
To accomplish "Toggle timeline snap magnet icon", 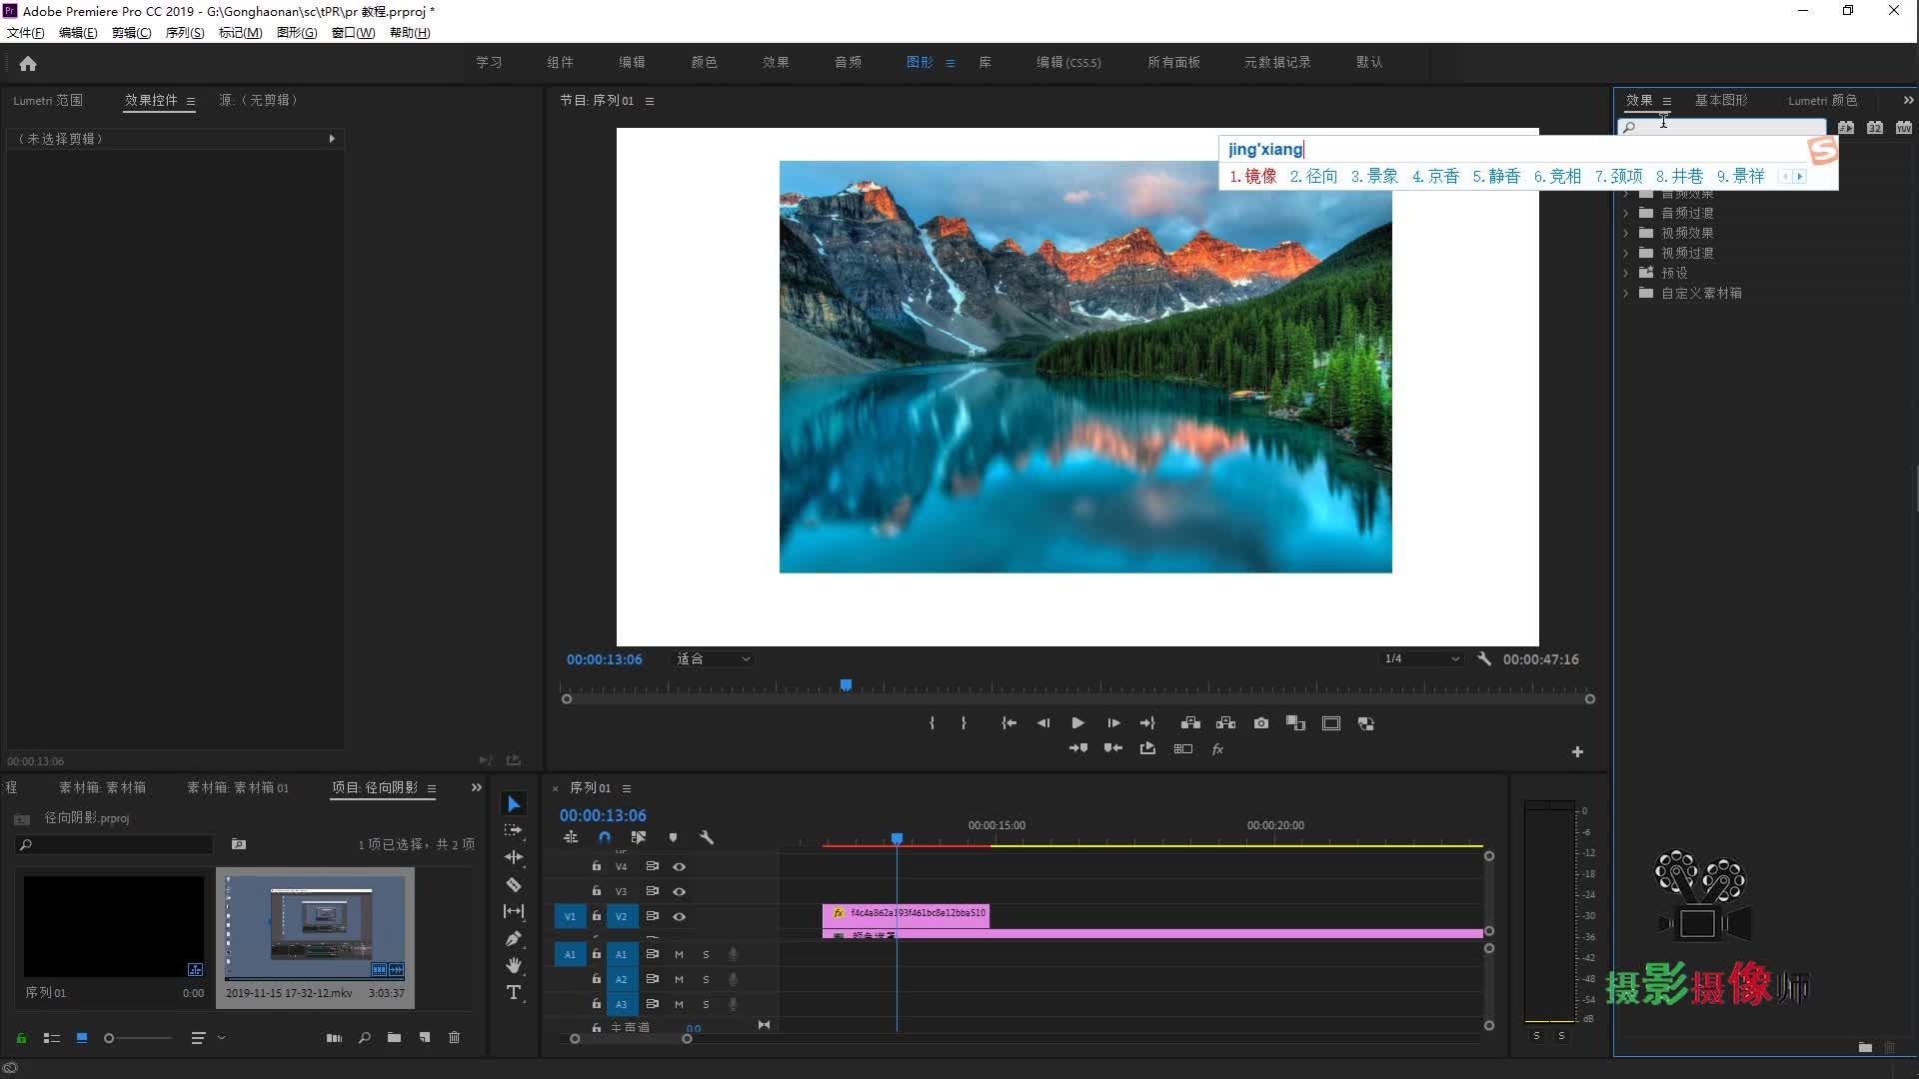I will 605,837.
